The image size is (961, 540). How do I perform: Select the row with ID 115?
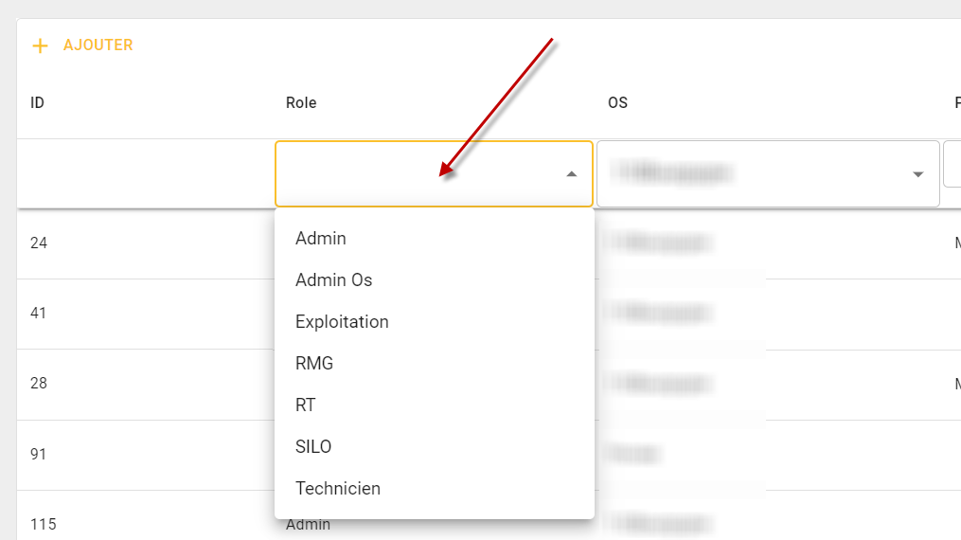pos(43,524)
